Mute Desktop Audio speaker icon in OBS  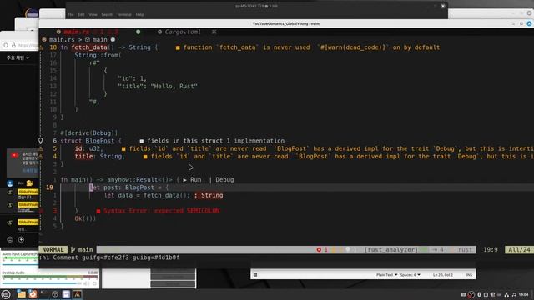click(x=87, y=283)
